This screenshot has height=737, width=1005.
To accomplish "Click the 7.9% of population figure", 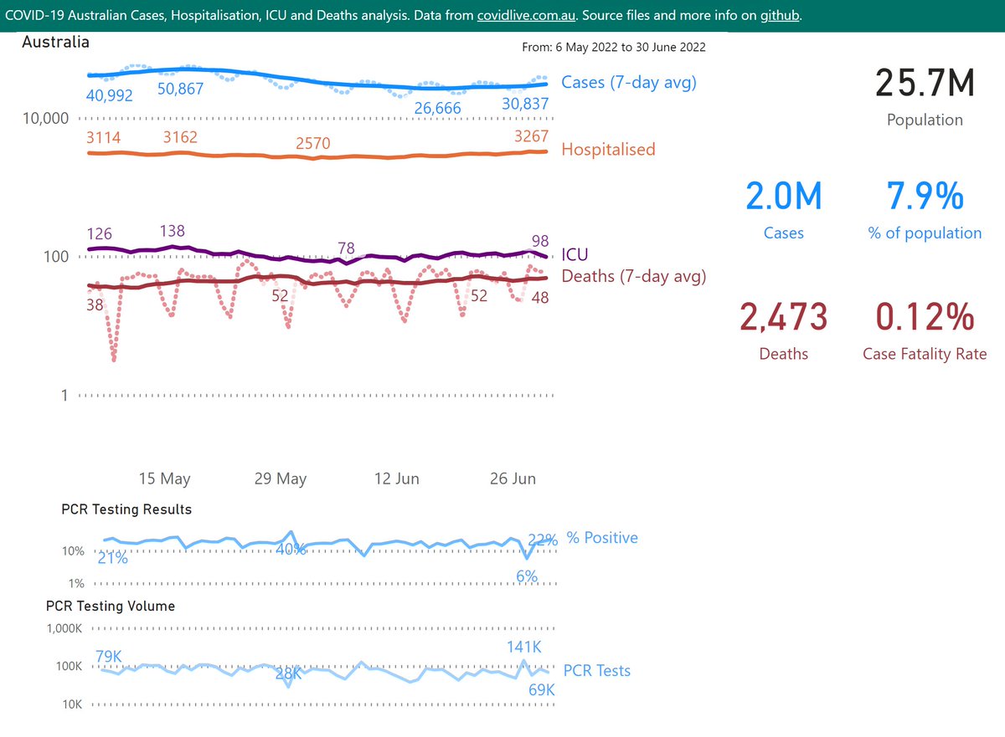I will tap(925, 197).
